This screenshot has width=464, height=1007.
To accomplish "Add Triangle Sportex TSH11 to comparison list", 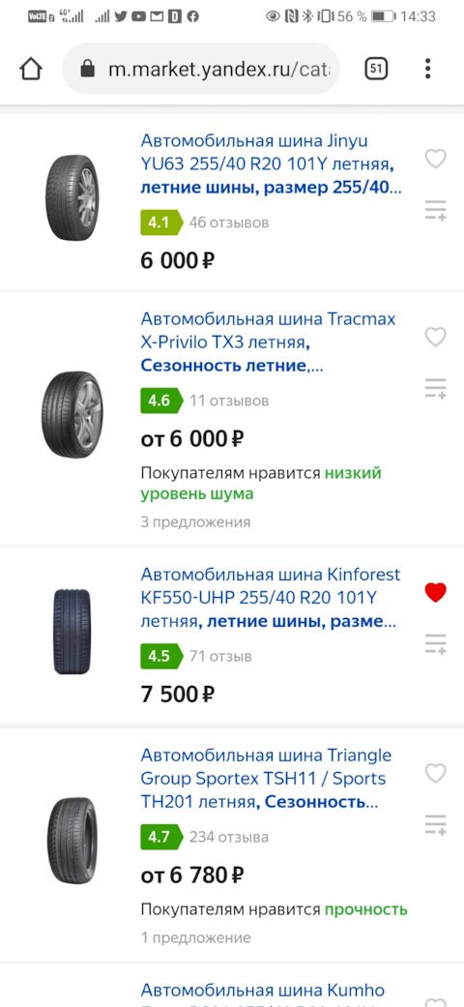I will point(436,825).
